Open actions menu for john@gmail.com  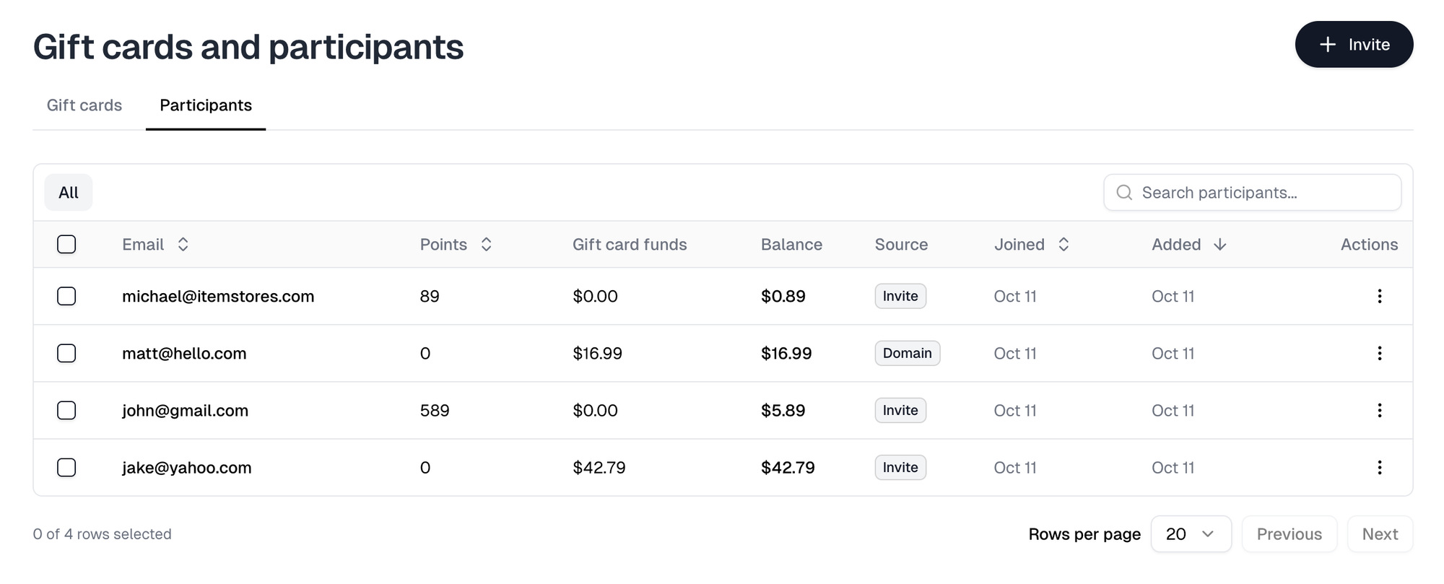(x=1379, y=410)
